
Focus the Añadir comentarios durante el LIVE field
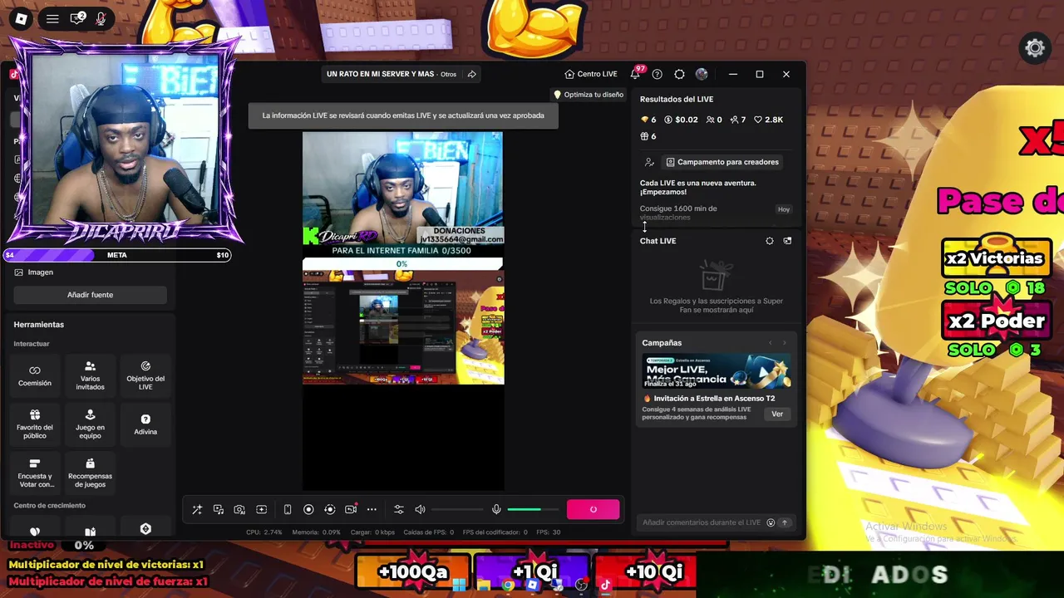(702, 522)
